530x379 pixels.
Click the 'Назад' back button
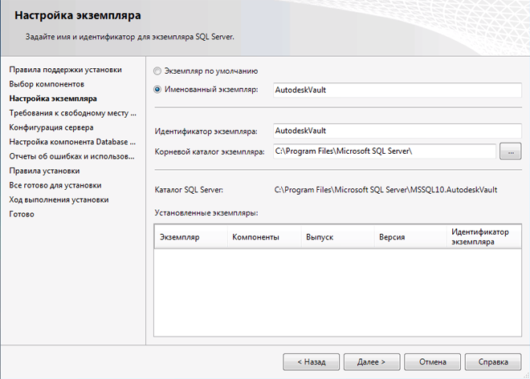(x=311, y=362)
